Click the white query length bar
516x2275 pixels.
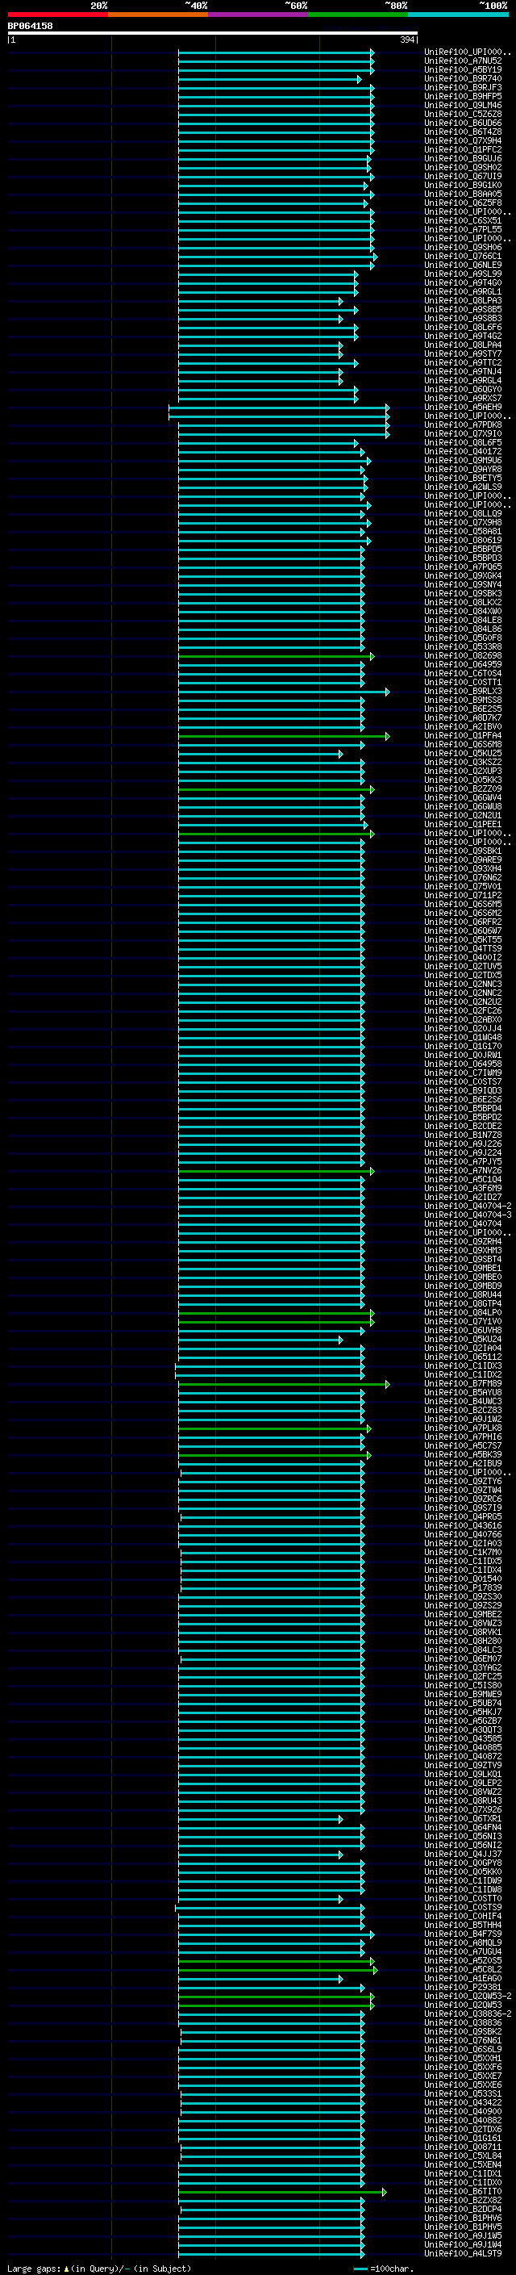point(213,34)
